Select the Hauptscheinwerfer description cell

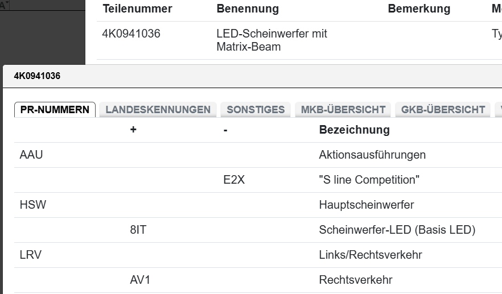point(366,205)
